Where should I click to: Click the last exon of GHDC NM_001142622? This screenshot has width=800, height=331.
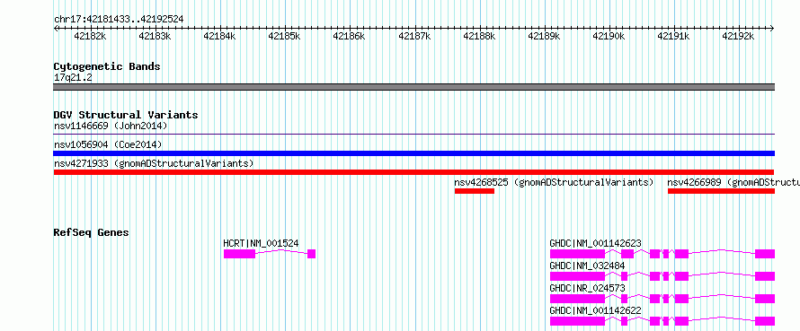(765, 321)
